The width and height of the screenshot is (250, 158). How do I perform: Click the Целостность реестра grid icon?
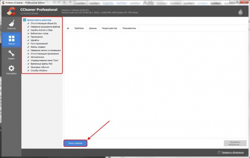[x=25, y=20]
